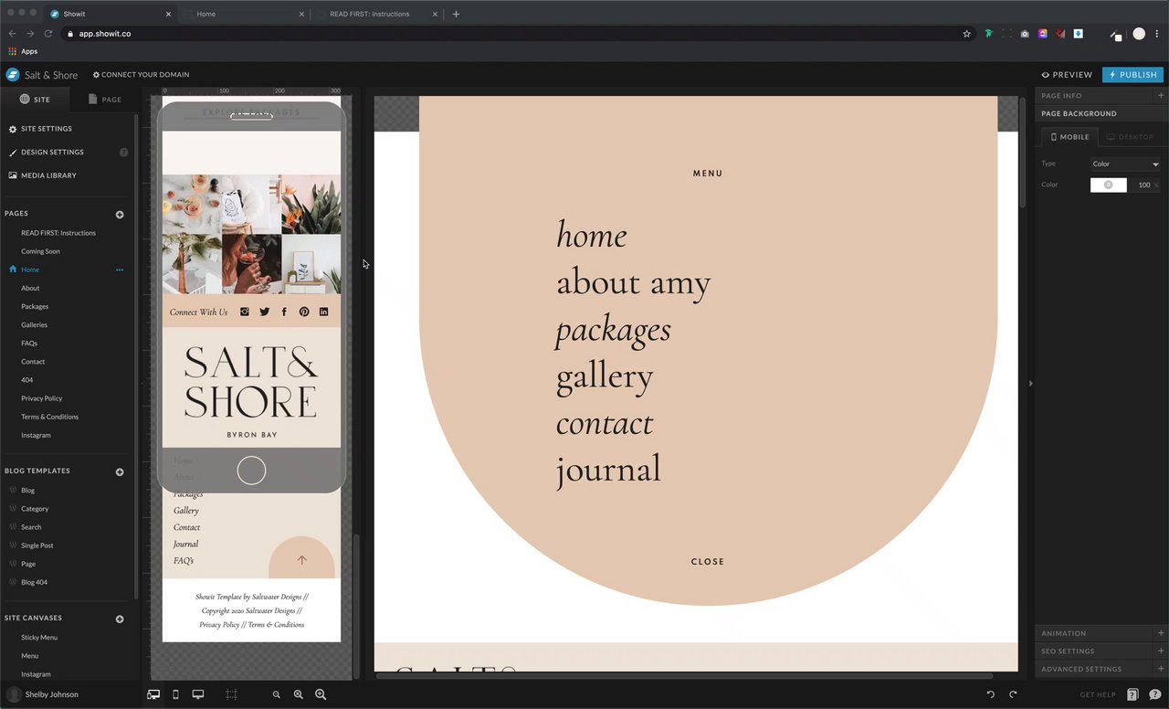This screenshot has width=1169, height=709.
Task: Click the Design Settings help badge
Action: click(123, 153)
